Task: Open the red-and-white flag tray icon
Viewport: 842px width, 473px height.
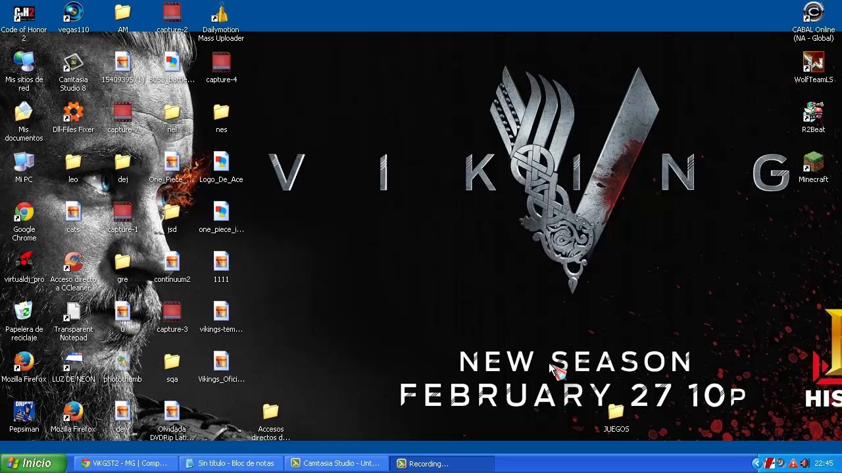Action: pyautogui.click(x=770, y=464)
